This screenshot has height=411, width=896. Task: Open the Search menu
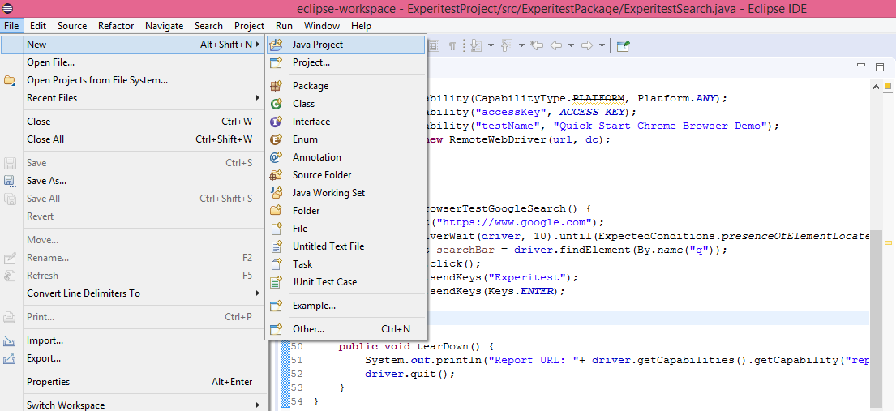click(x=208, y=26)
